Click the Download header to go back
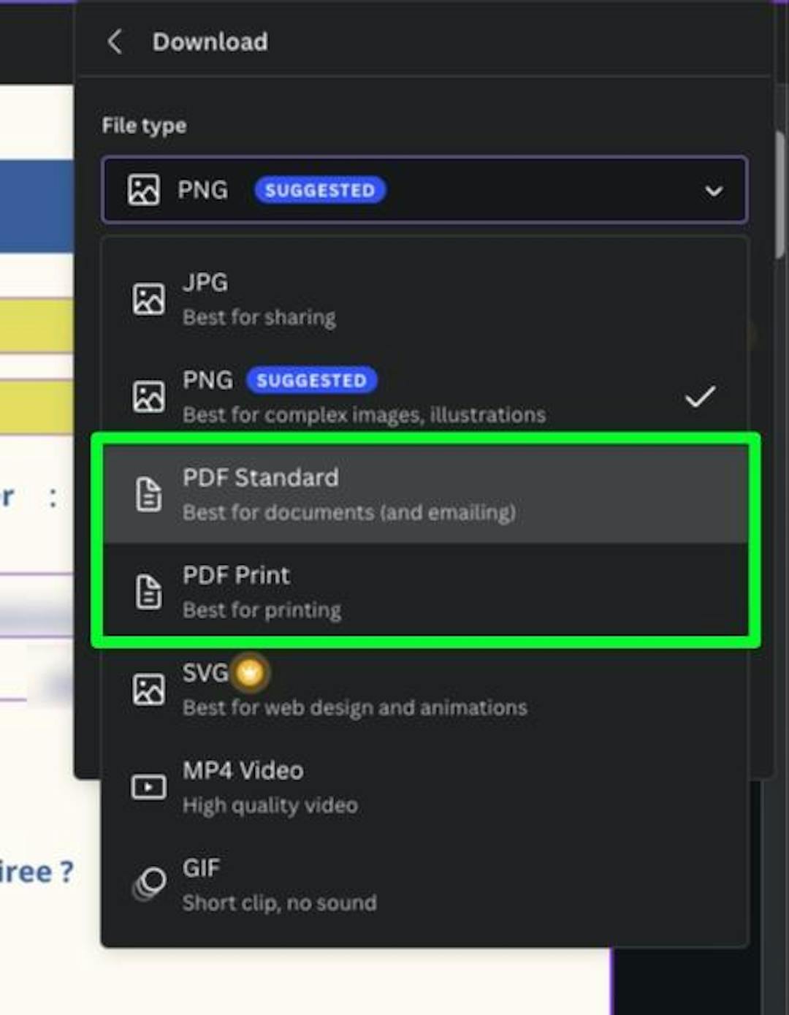Screen dimensions: 789x1015 click(x=210, y=42)
